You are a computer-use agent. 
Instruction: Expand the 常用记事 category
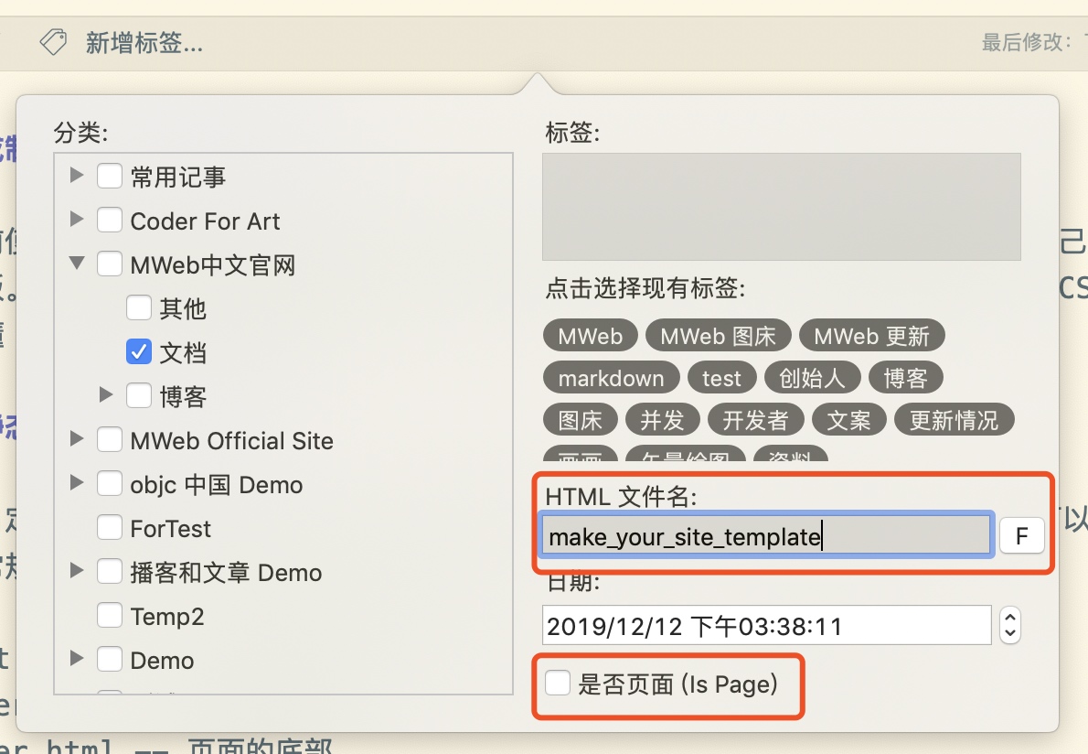coord(77,176)
